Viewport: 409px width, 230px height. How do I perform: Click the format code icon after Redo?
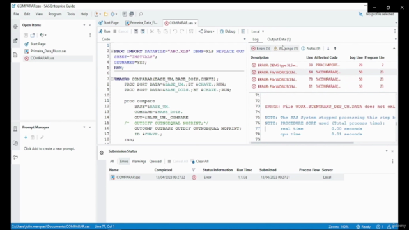[191, 31]
